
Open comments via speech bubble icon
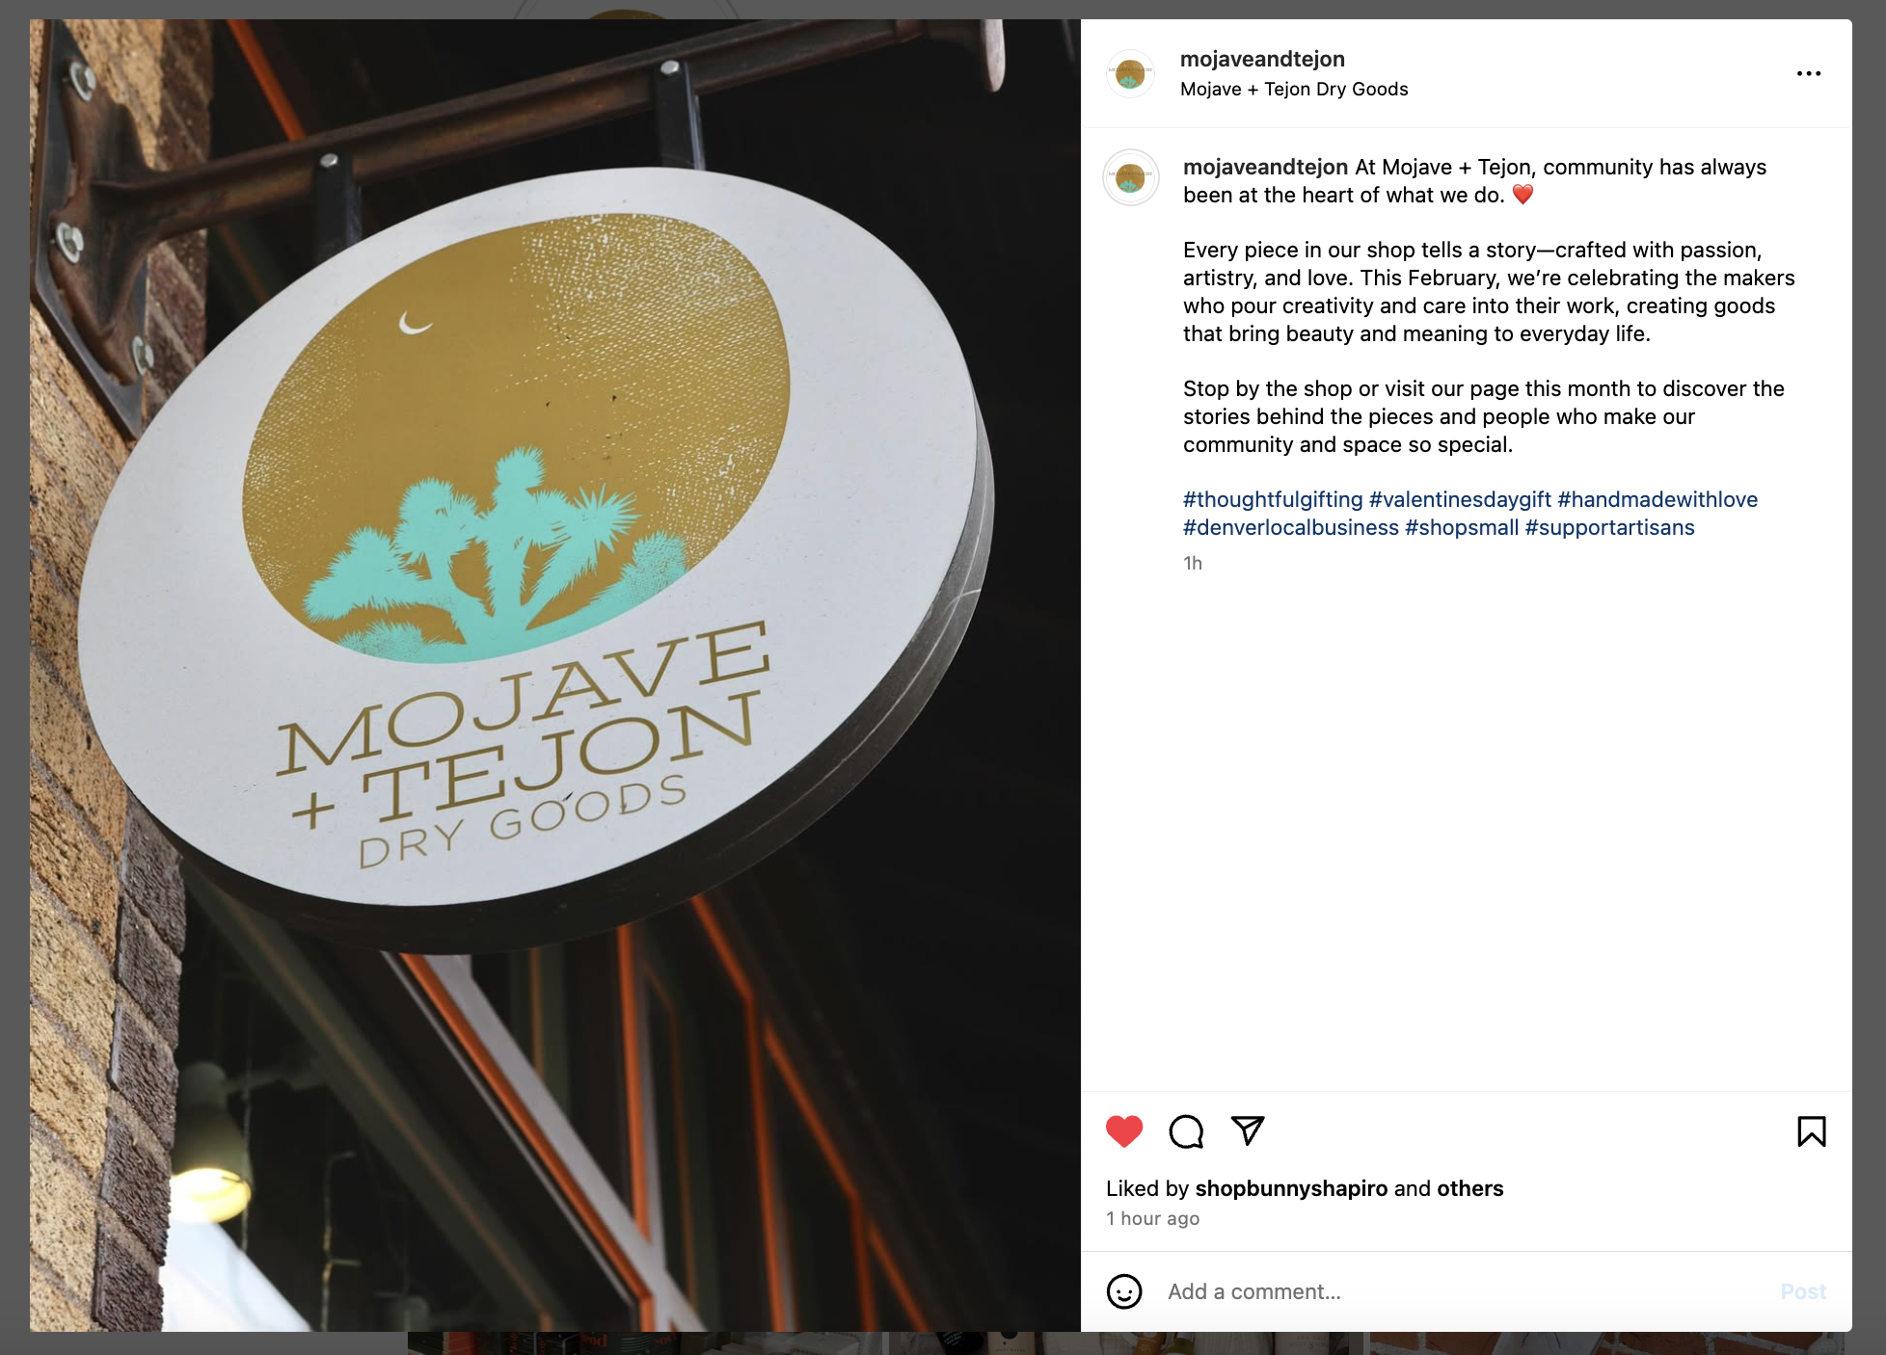click(1186, 1131)
